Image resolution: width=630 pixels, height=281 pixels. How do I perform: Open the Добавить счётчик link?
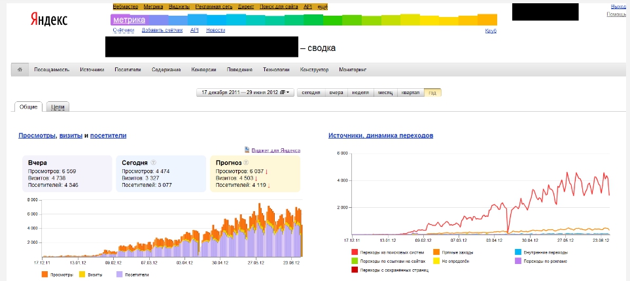(162, 30)
